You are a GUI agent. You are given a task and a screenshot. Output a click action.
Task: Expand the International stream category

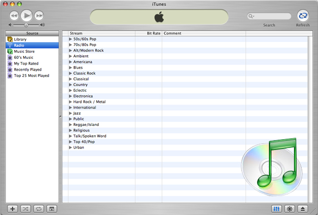coord(71,107)
